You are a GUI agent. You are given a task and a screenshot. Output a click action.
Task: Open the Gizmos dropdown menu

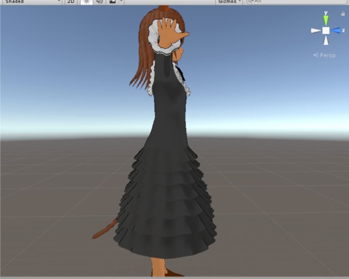point(229,2)
